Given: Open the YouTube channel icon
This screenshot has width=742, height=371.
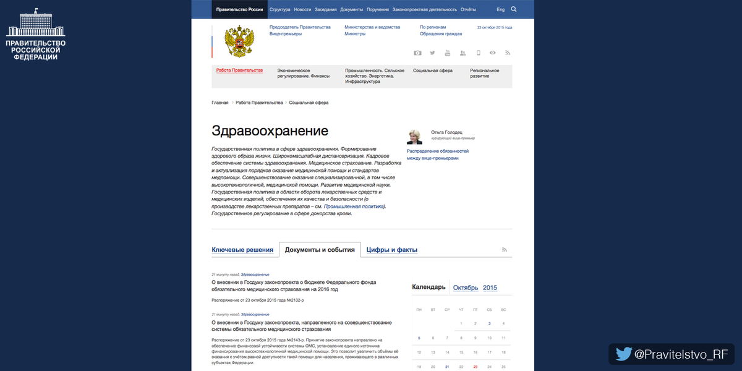Looking at the screenshot, I should coord(448,53).
